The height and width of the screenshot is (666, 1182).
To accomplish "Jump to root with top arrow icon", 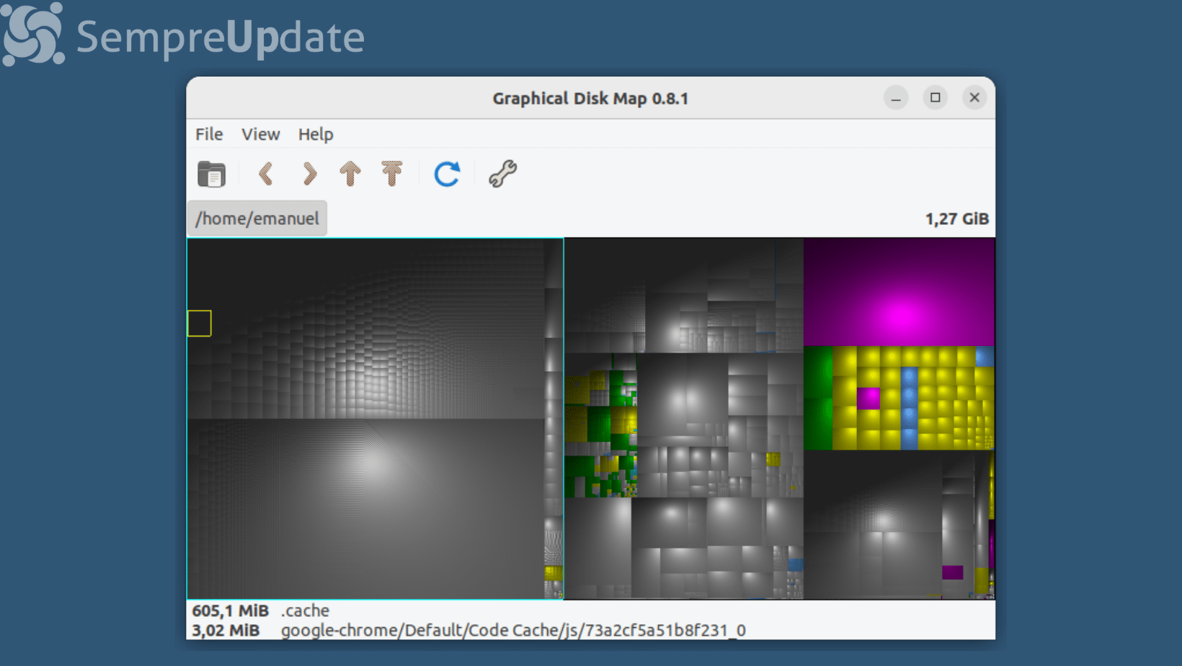I will click(392, 174).
